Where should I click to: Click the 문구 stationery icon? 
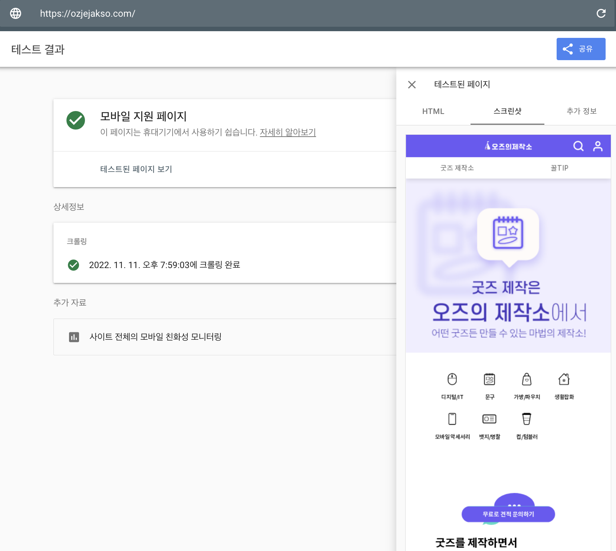point(489,379)
